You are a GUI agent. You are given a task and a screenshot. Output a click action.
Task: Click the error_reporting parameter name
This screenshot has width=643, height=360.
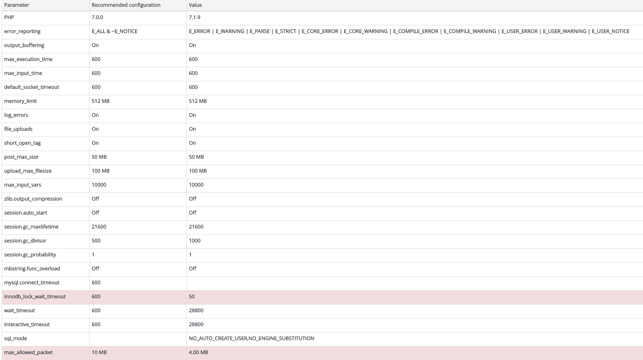click(22, 31)
